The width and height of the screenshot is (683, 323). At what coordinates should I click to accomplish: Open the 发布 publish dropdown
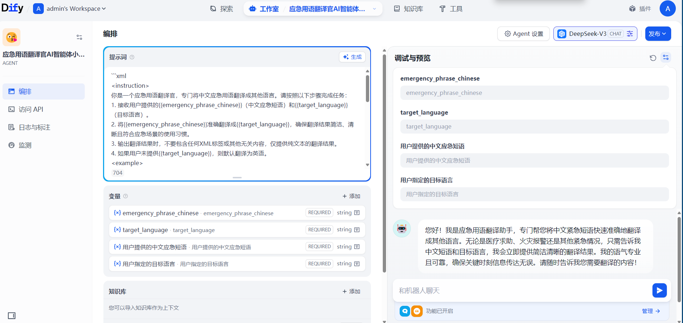(658, 34)
